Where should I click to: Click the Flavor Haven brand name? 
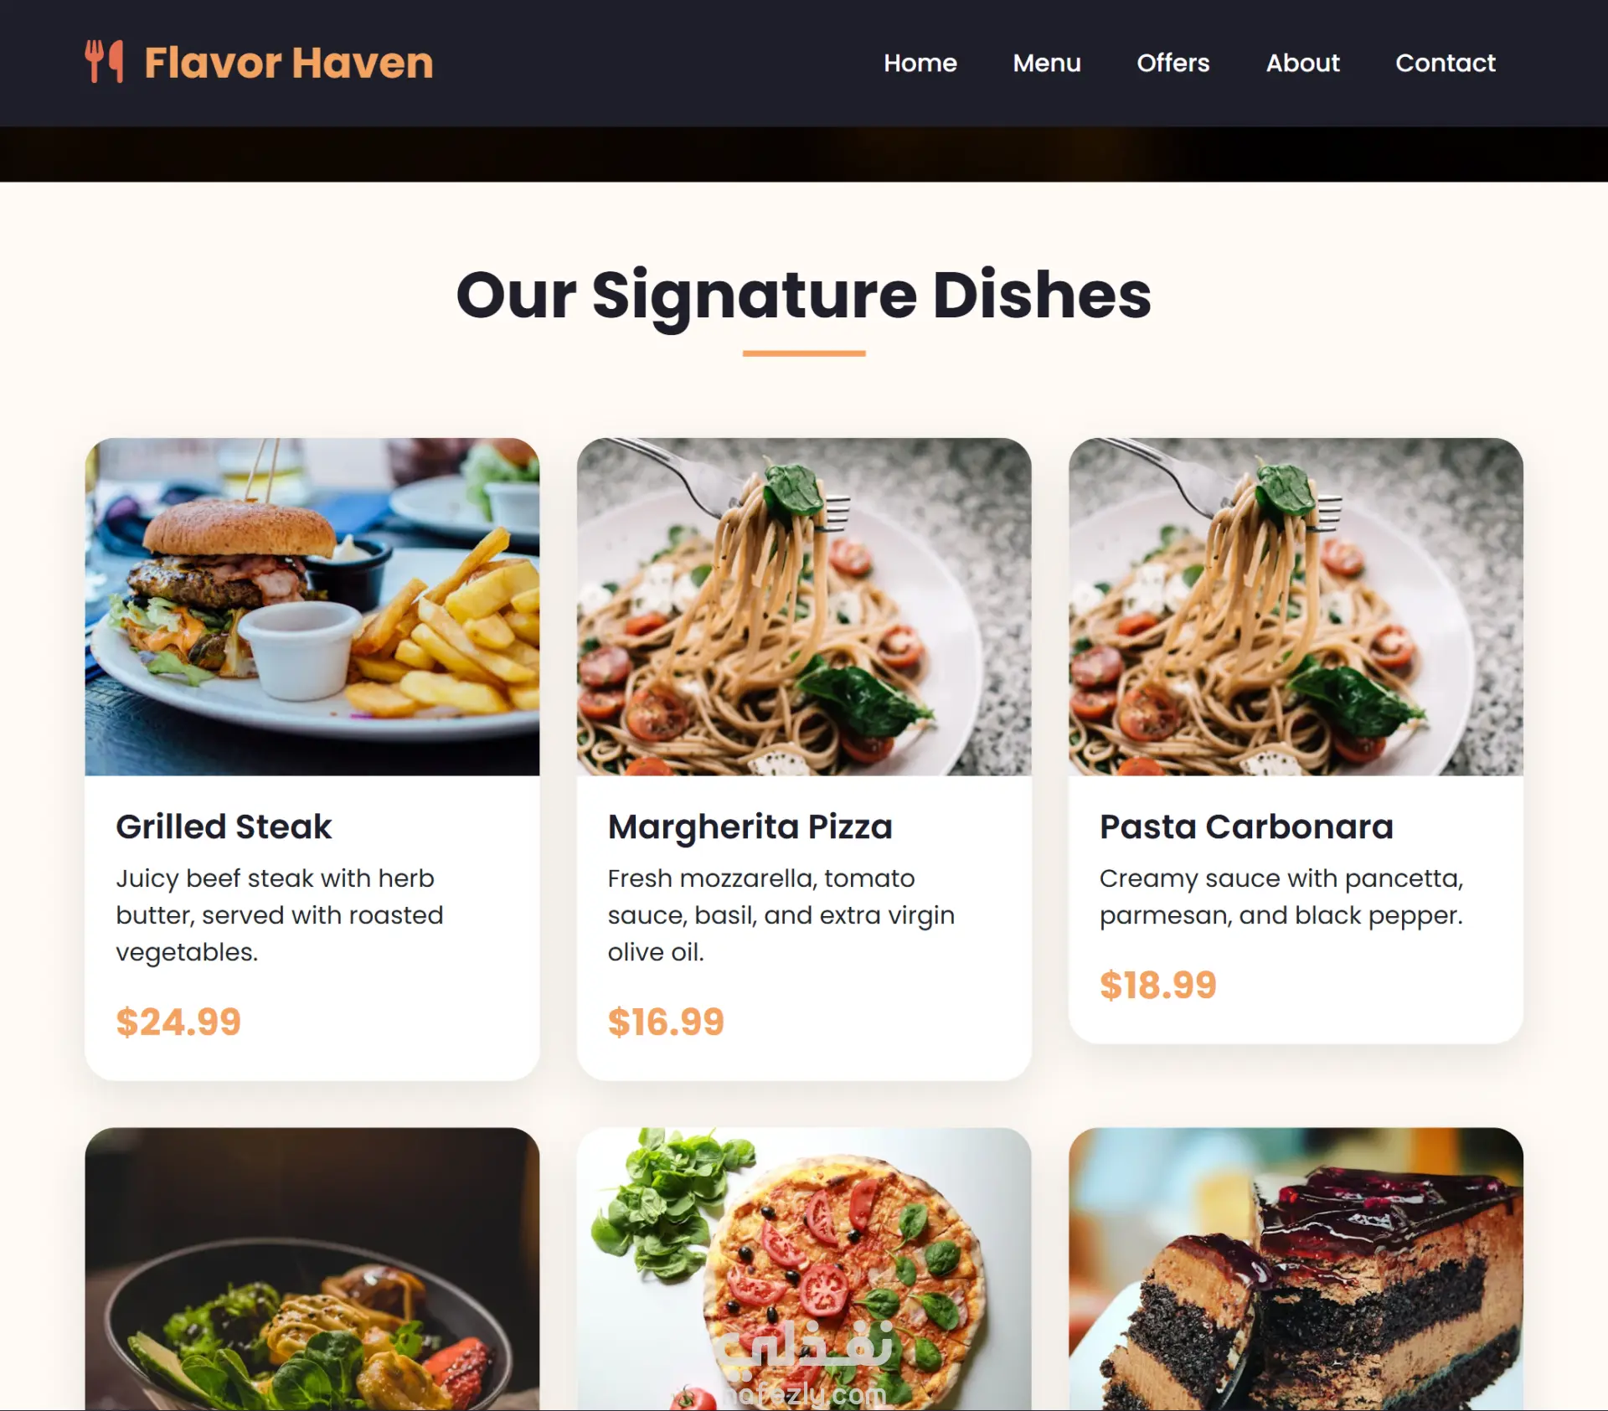[289, 63]
